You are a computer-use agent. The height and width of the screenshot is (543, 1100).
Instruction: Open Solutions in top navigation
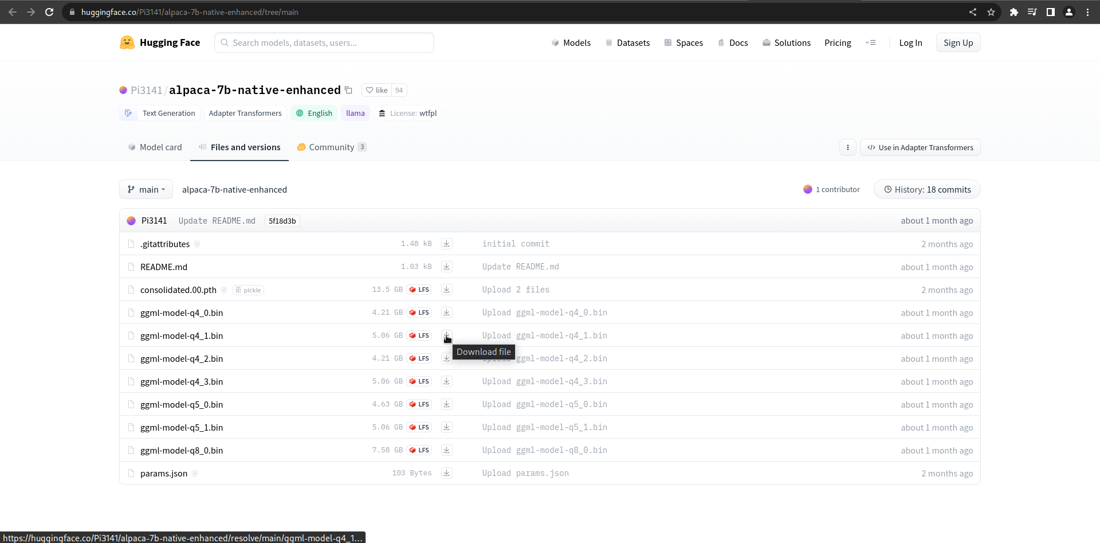coord(787,42)
